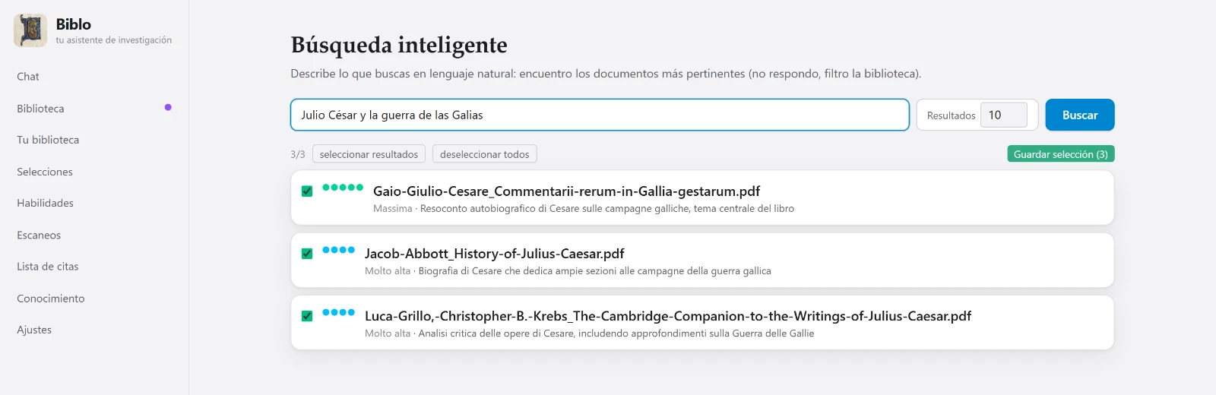Click Guardar selección (3) button
The image size is (1216, 395).
pyautogui.click(x=1060, y=154)
